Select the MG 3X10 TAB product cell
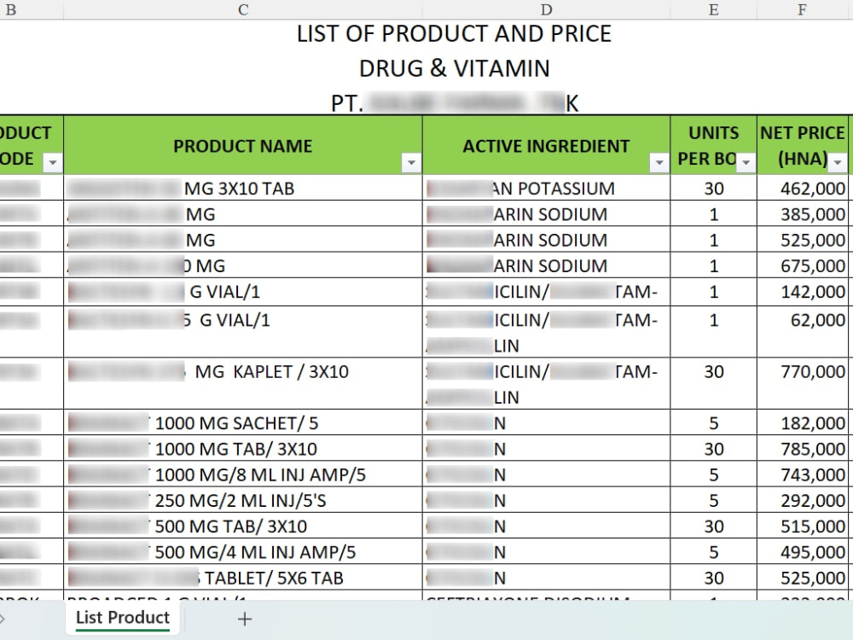 (x=243, y=188)
